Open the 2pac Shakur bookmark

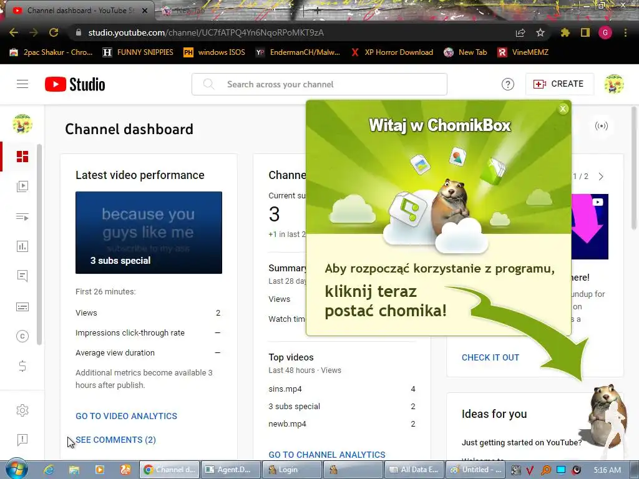tap(51, 52)
